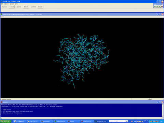Click the Windows Start button
This screenshot has height=123, width=164.
click(x=6, y=121)
